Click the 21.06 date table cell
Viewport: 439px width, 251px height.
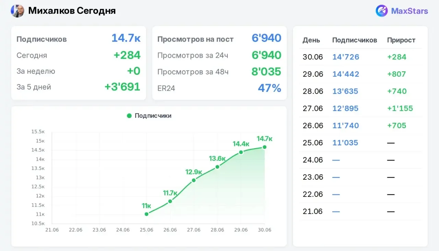[313, 211]
